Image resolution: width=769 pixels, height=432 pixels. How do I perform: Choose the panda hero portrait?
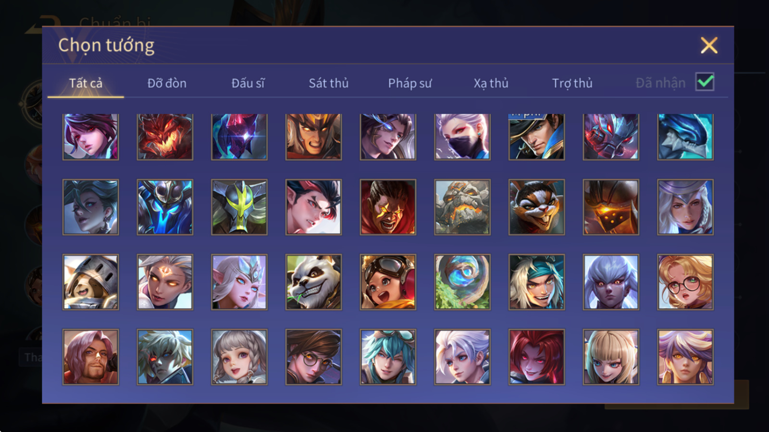tap(313, 282)
